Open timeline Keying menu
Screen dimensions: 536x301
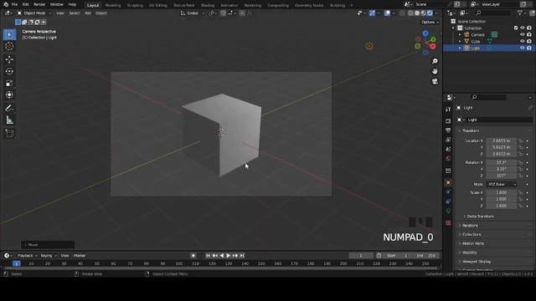point(48,256)
